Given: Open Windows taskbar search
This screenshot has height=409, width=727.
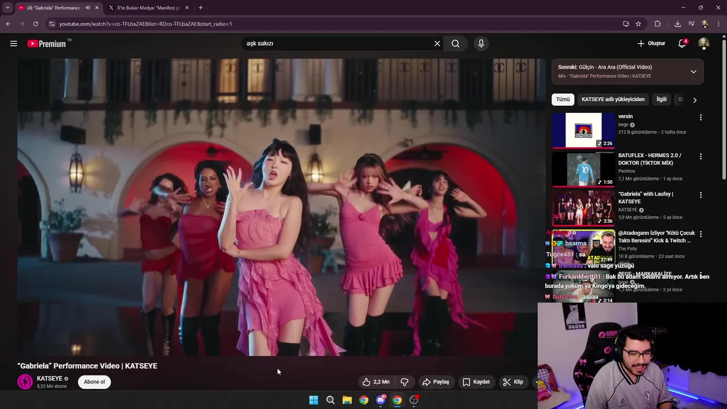Looking at the screenshot, I should point(330,400).
